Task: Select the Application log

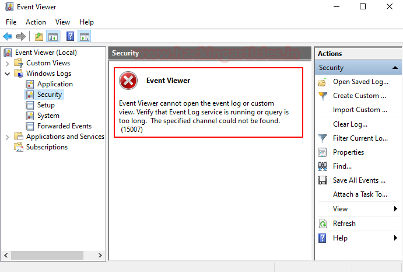Action: pyautogui.click(x=55, y=84)
